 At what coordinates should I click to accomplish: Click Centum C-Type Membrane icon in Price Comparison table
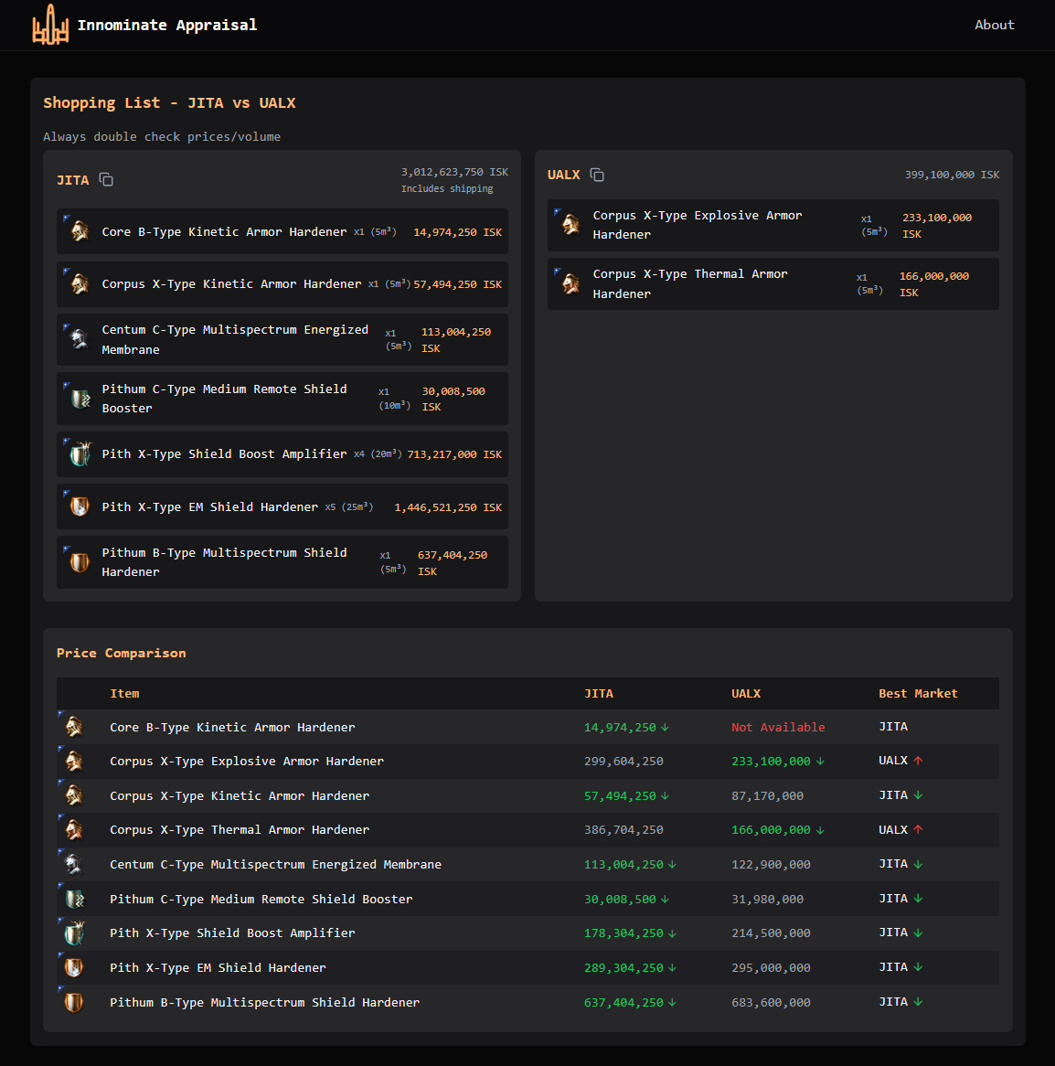[x=74, y=864]
